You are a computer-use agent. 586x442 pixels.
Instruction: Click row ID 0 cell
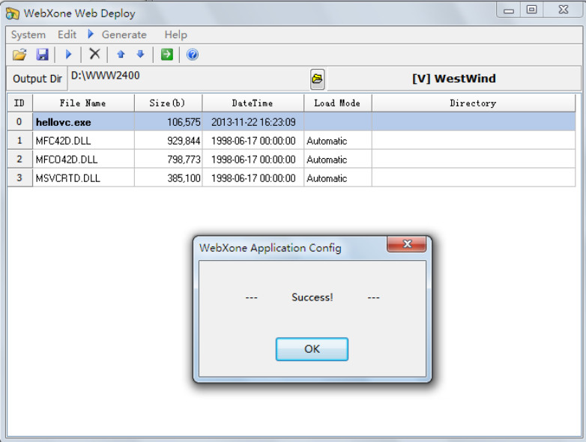click(x=19, y=122)
